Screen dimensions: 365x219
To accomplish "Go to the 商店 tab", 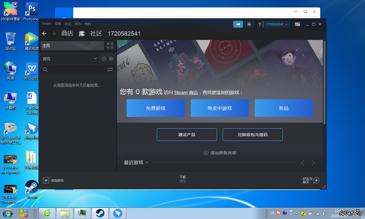I will click(67, 34).
